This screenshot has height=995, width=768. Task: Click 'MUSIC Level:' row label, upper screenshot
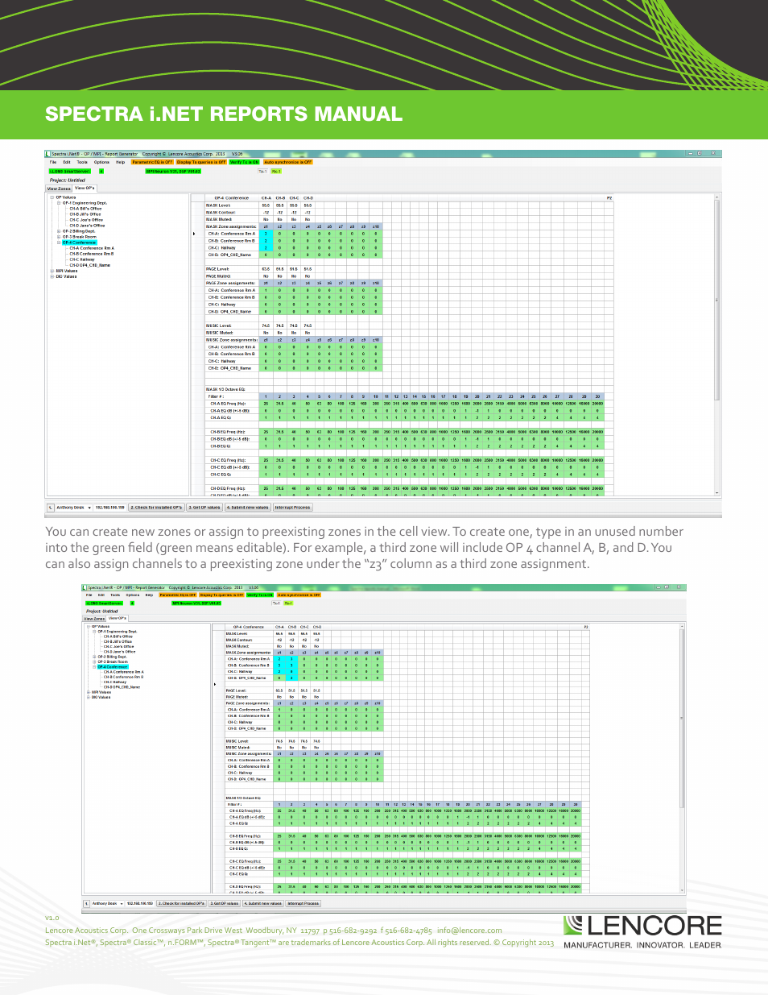tap(219, 325)
